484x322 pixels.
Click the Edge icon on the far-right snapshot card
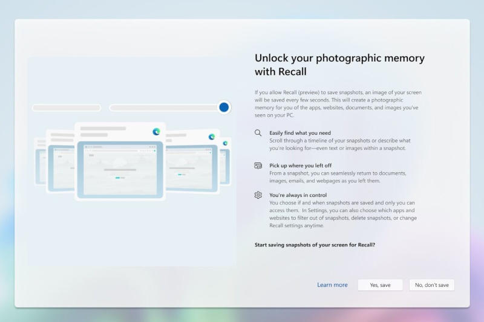[225, 143]
